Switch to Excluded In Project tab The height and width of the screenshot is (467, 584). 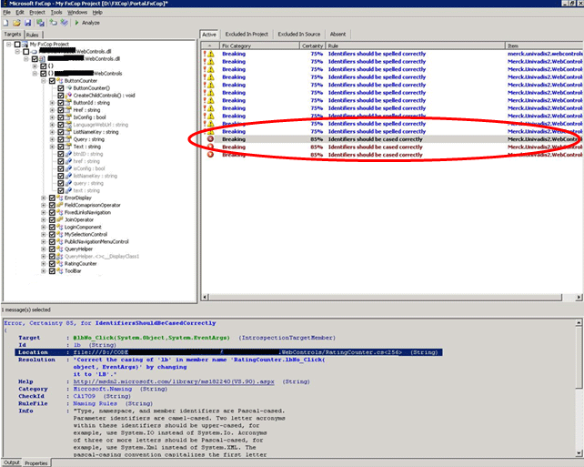click(x=247, y=35)
